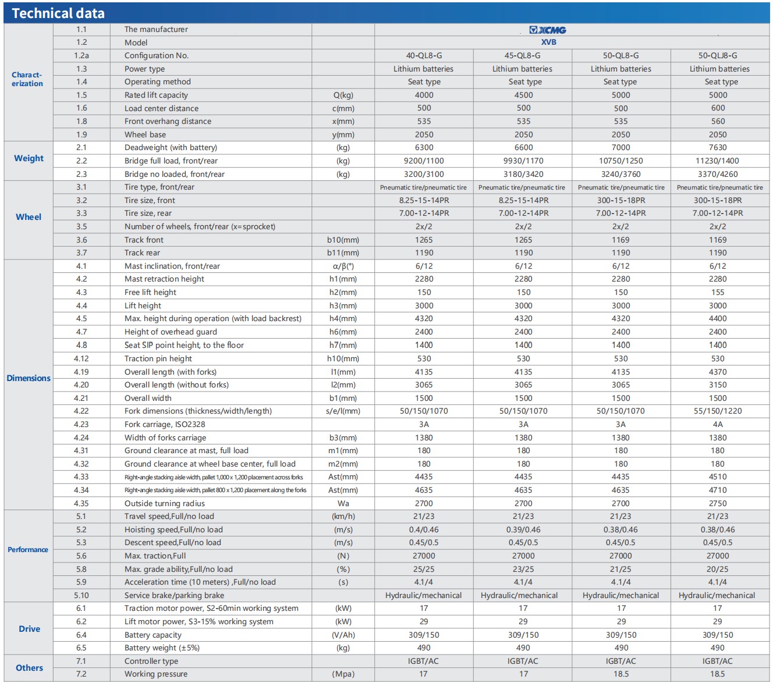Select 'Lift motor power, S3-15% working system'
The height and width of the screenshot is (683, 773).
pyautogui.click(x=199, y=622)
